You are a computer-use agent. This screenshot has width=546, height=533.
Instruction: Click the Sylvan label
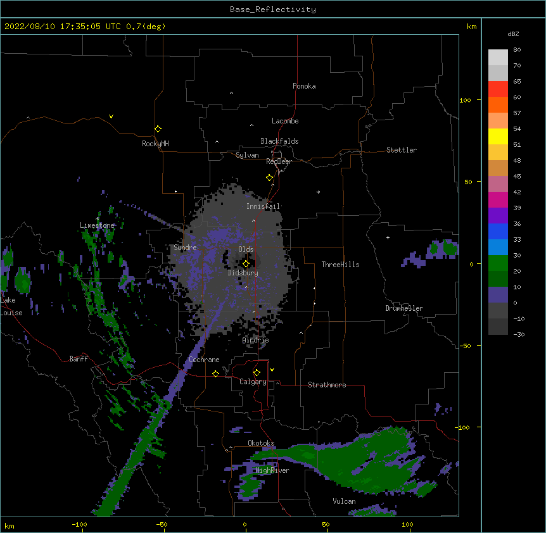point(247,155)
